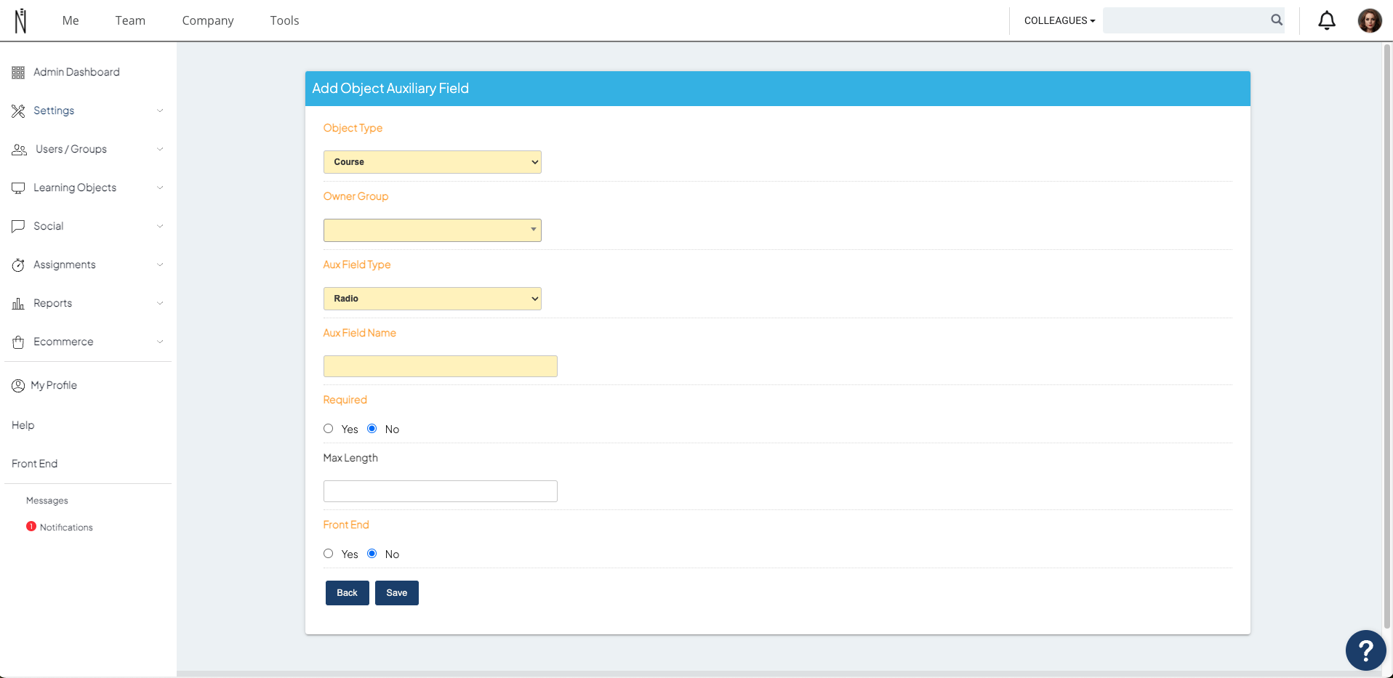The image size is (1393, 678).
Task: Expand the Settings chevron
Action: pos(160,110)
